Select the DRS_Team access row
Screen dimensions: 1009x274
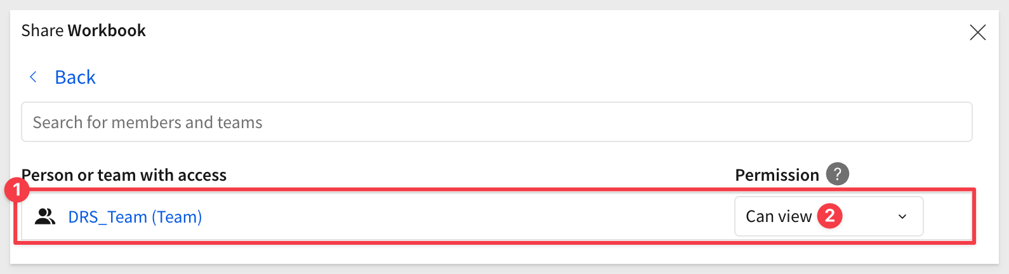click(x=495, y=216)
